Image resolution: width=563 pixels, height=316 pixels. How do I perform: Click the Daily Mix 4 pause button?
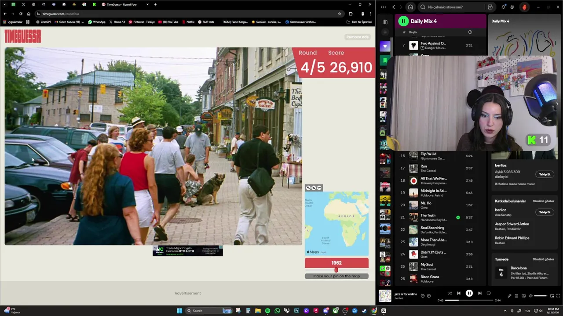403,21
